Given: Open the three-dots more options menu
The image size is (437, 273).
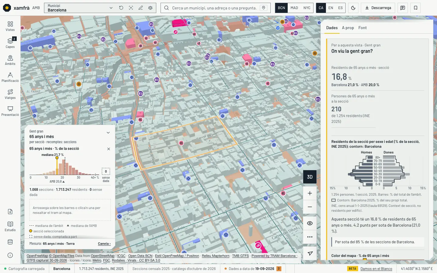Looking at the screenshot, I should tap(310, 237).
